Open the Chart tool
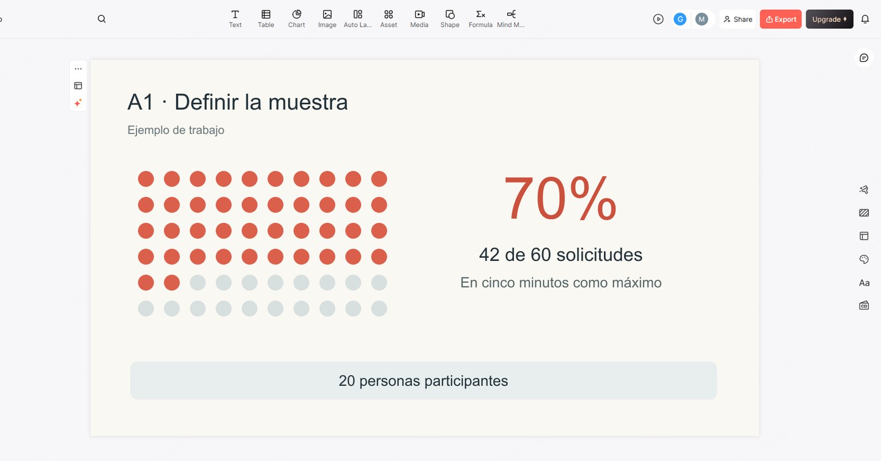This screenshot has width=881, height=461. 297,19
